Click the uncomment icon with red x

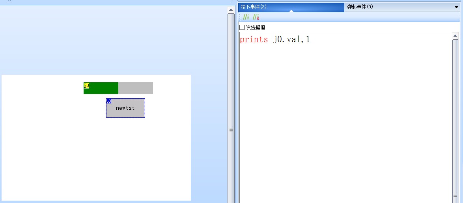coord(256,17)
